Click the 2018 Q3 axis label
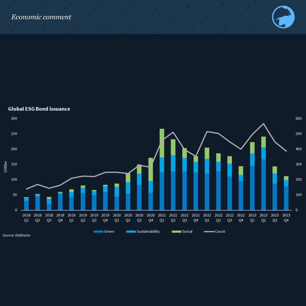This screenshot has width=306, height=306. [49, 218]
